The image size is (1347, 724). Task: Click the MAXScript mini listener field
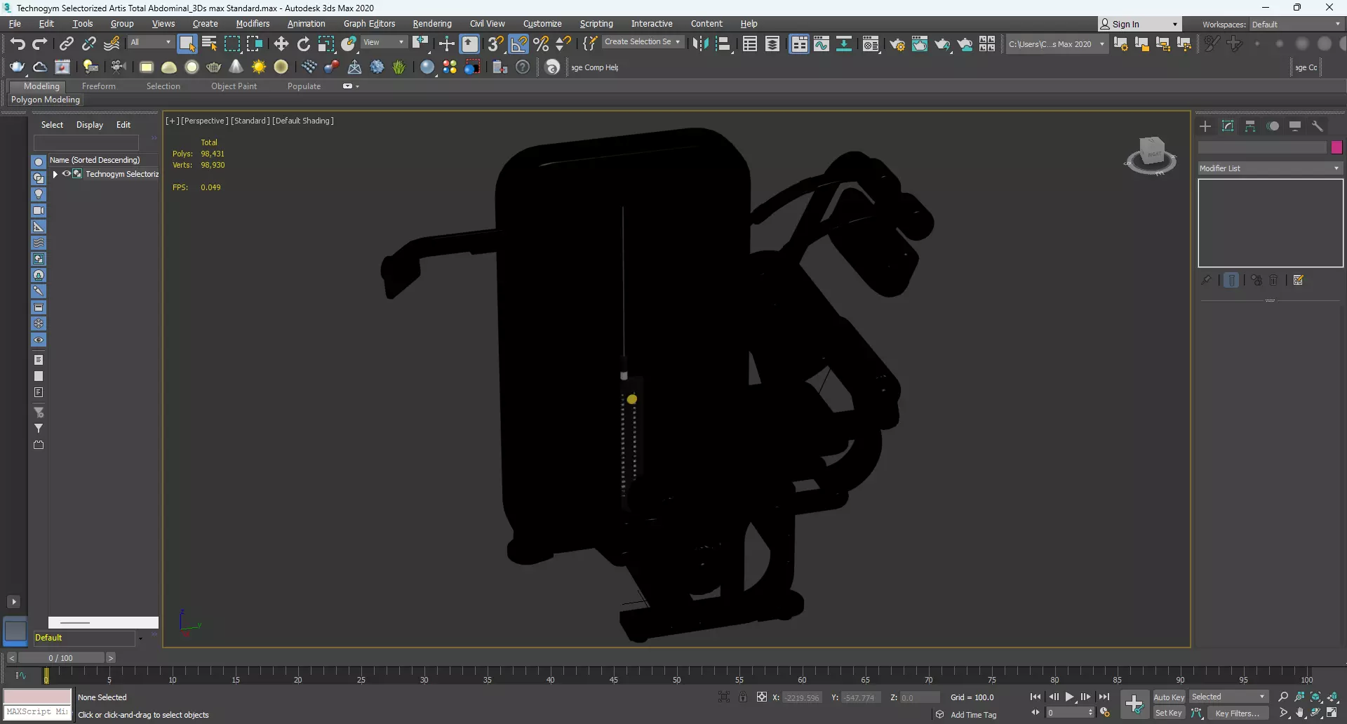37,712
